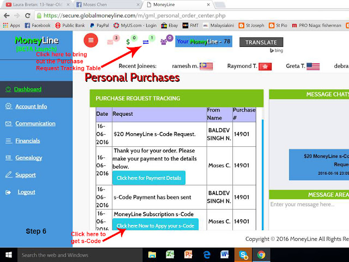Click the Financials list icon
This screenshot has height=262, width=349.
pos(9,141)
